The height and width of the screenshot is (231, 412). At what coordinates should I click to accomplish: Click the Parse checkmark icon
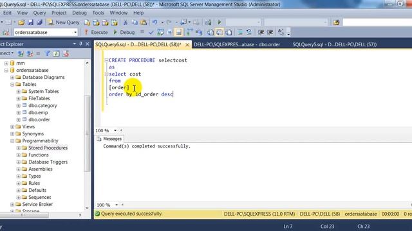coord(151,33)
